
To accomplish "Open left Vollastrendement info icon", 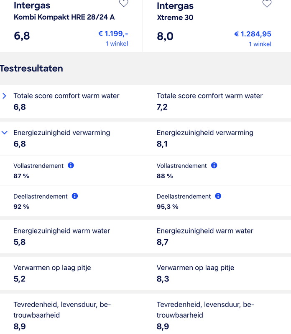I will click(71, 165).
